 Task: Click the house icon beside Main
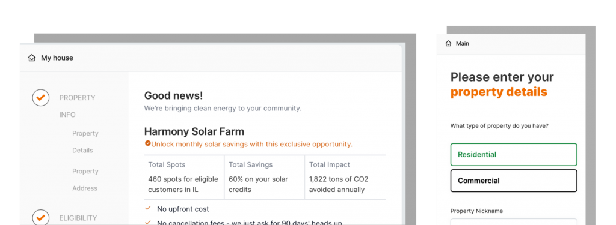pos(449,44)
